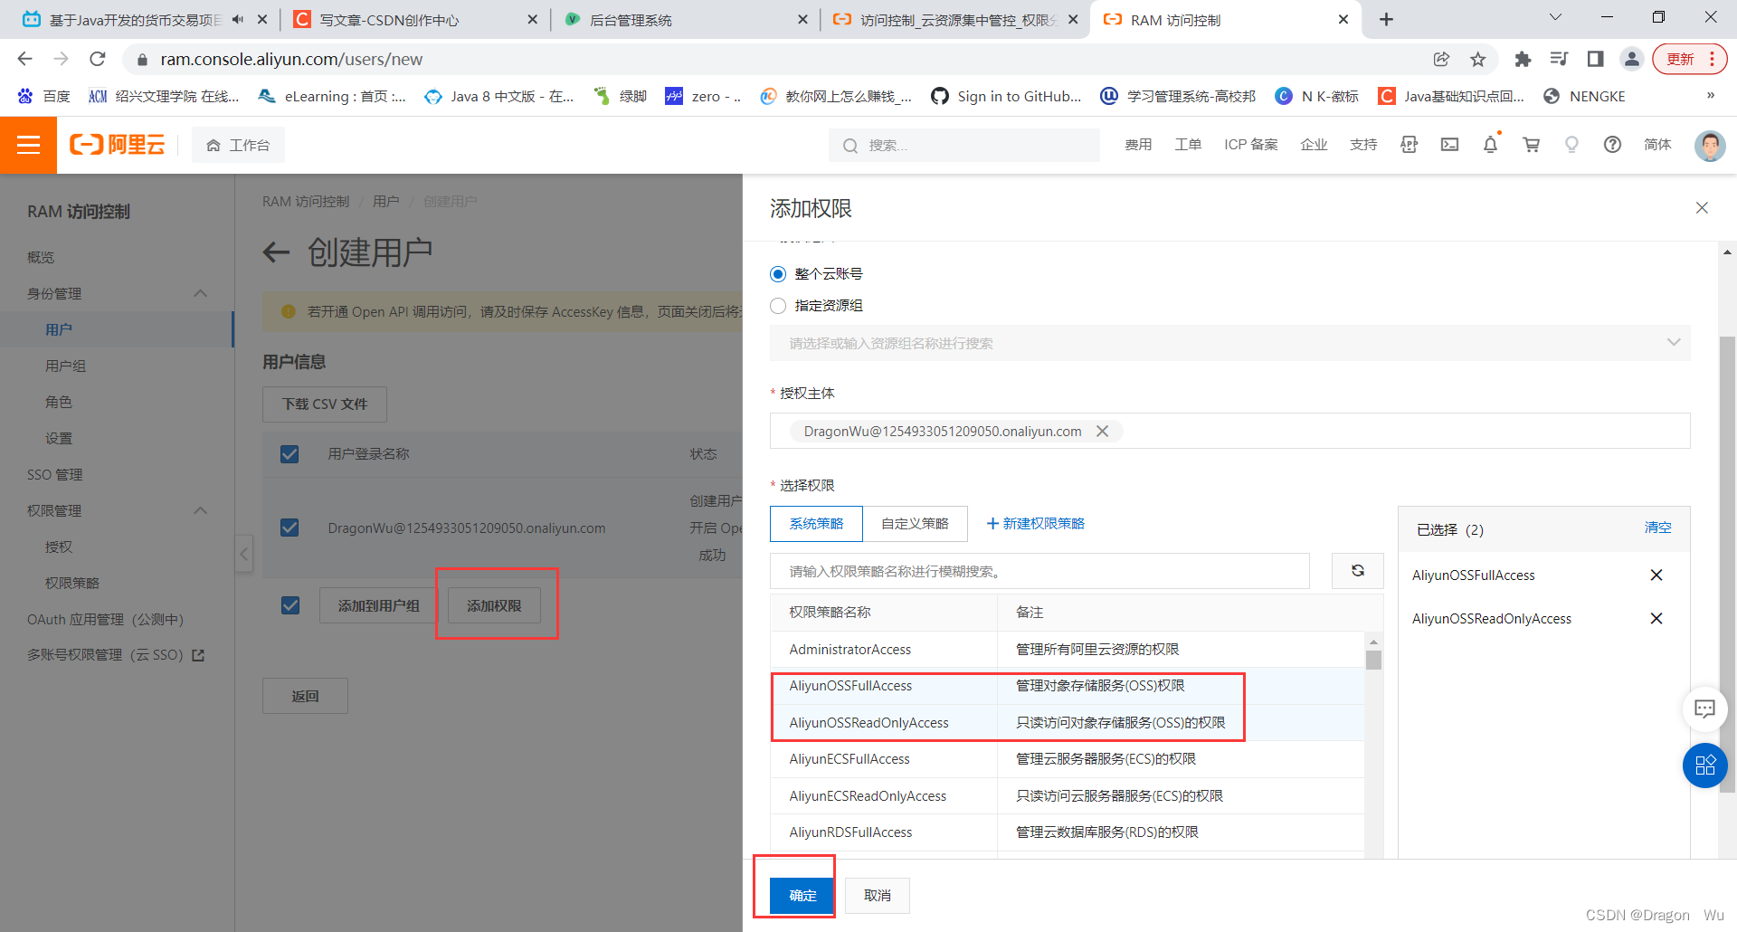Open the shopping cart icon
Image resolution: width=1737 pixels, height=932 pixels.
[1531, 145]
